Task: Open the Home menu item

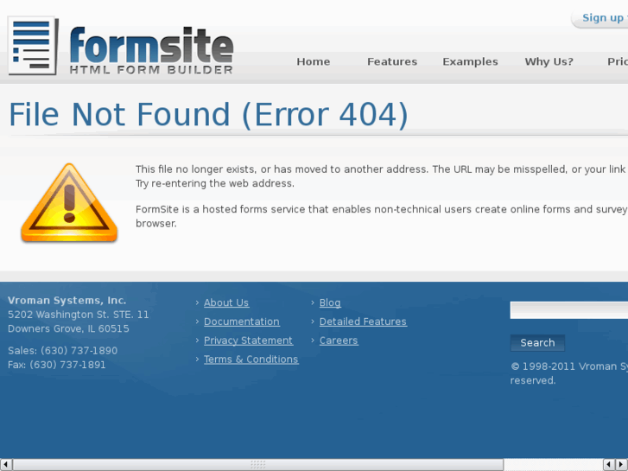Action: tap(314, 61)
